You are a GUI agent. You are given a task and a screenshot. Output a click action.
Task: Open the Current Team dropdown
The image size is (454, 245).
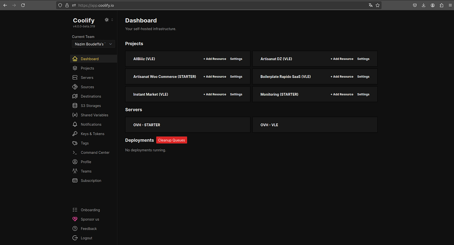(x=94, y=44)
